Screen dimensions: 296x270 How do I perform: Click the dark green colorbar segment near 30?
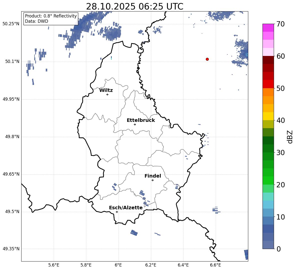point(268,148)
